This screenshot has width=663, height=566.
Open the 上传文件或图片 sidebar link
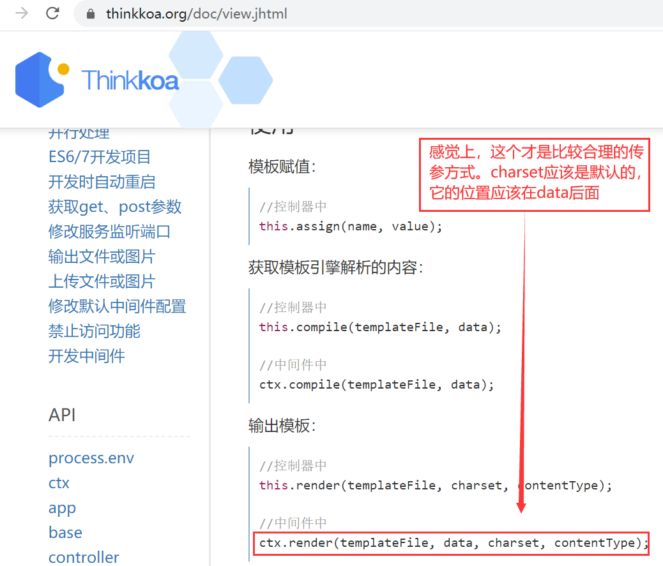pyautogui.click(x=102, y=281)
